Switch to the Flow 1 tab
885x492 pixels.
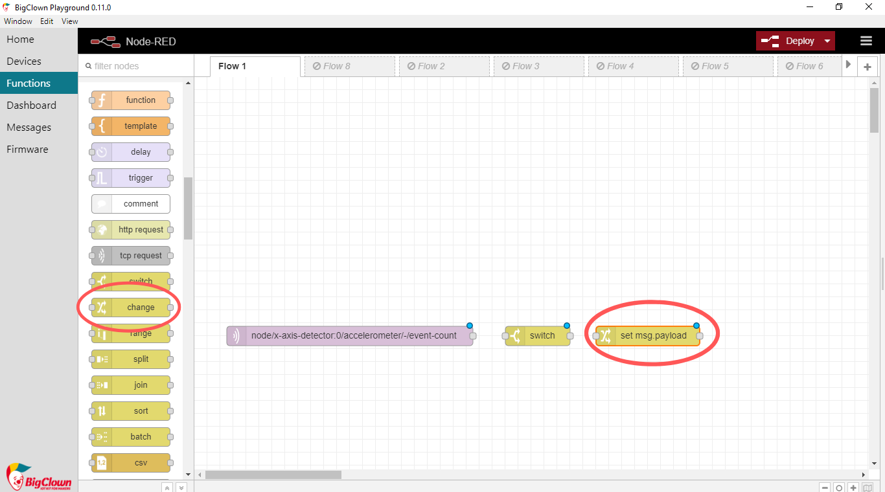255,66
